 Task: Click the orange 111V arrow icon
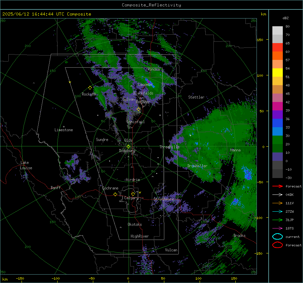(277, 203)
